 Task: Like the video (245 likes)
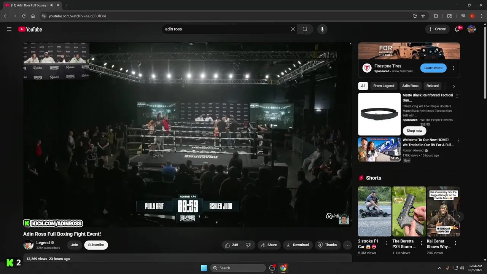(232, 245)
